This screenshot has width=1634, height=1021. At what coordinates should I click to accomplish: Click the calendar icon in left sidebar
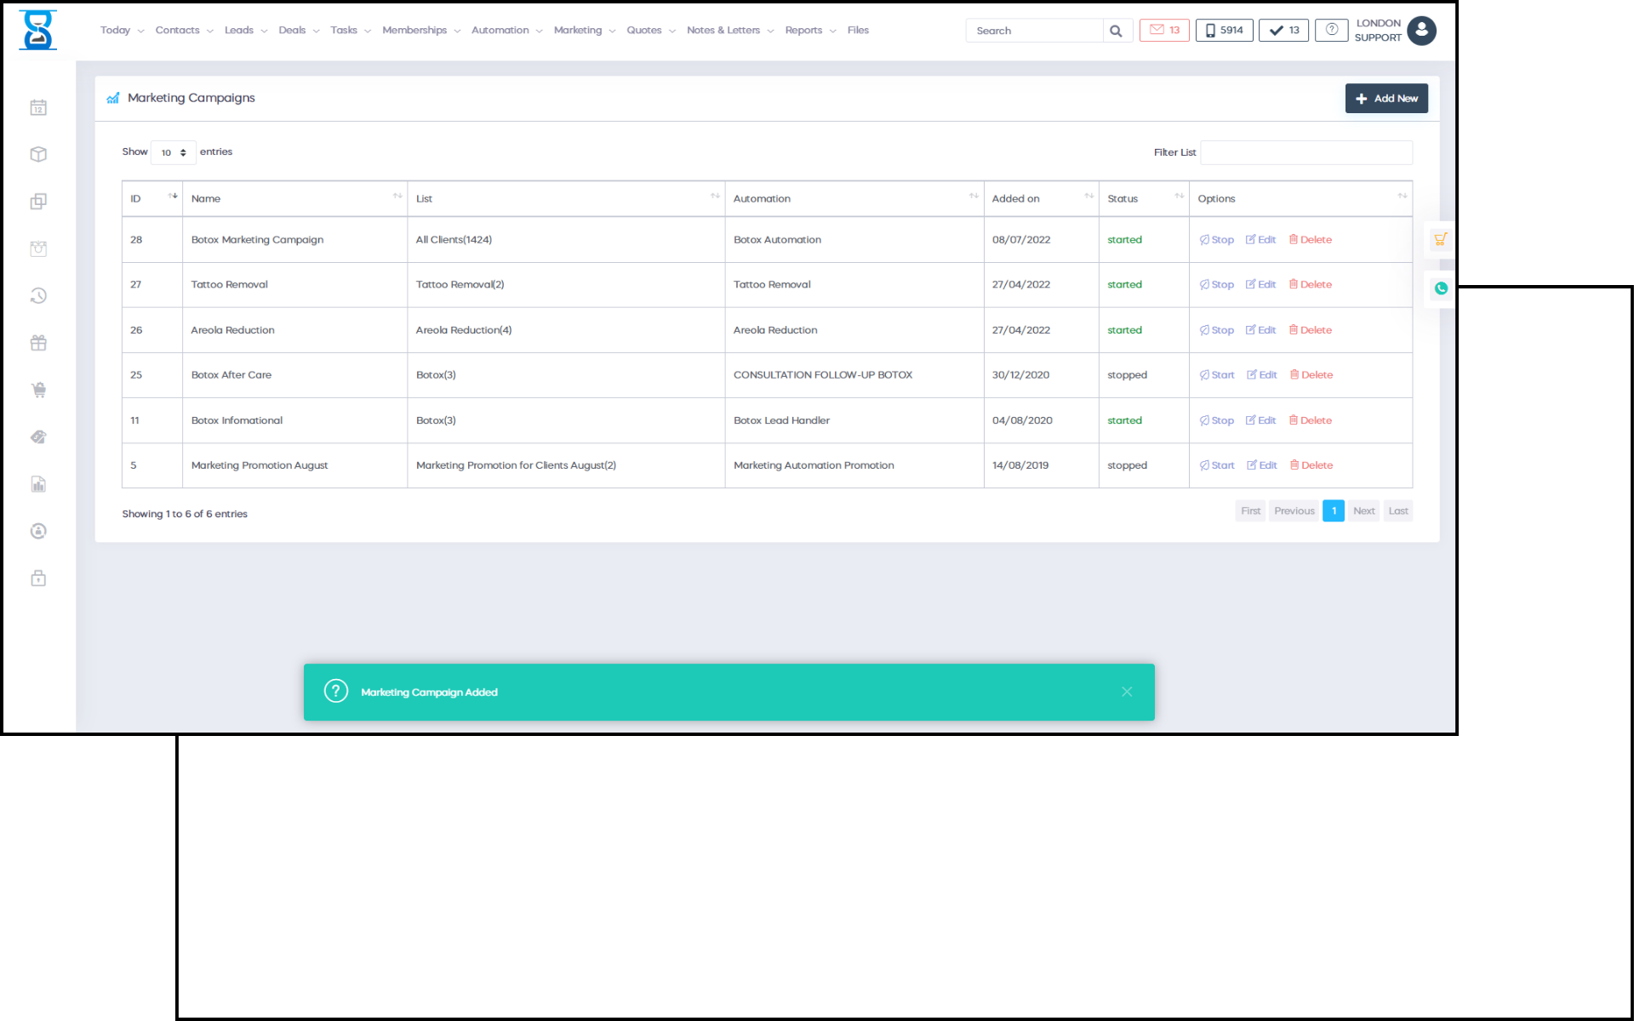pos(38,108)
